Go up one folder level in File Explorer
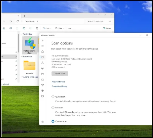The width and height of the screenshot is (153, 138). (4, 21)
